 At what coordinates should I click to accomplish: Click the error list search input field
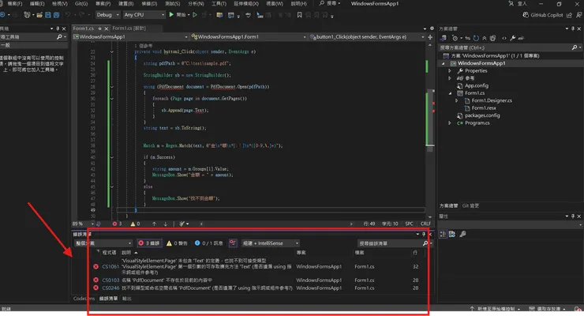click(x=387, y=243)
